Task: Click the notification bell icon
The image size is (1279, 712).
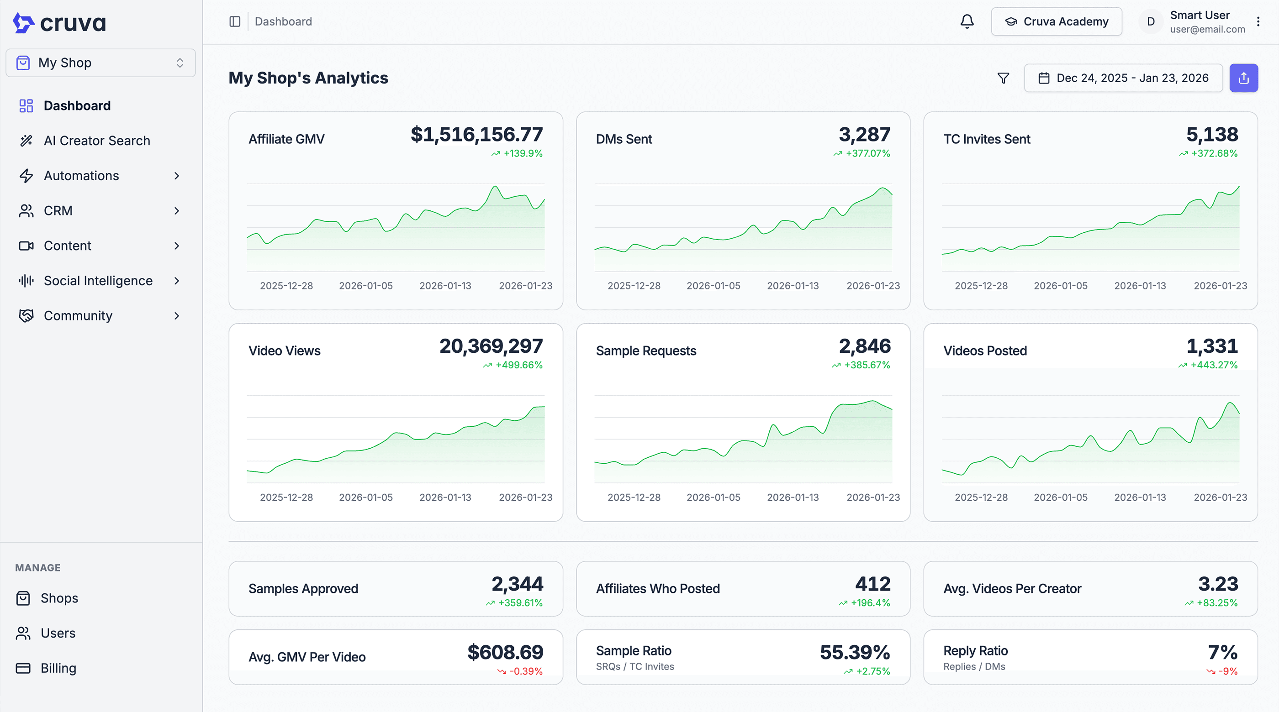Action: point(967,21)
